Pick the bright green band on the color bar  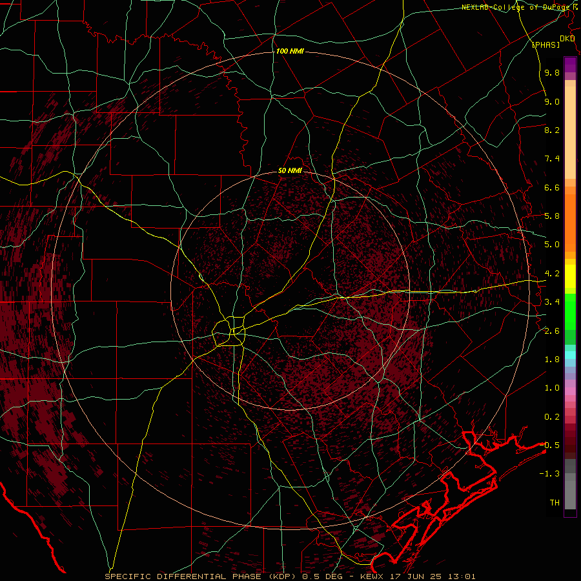pos(570,311)
